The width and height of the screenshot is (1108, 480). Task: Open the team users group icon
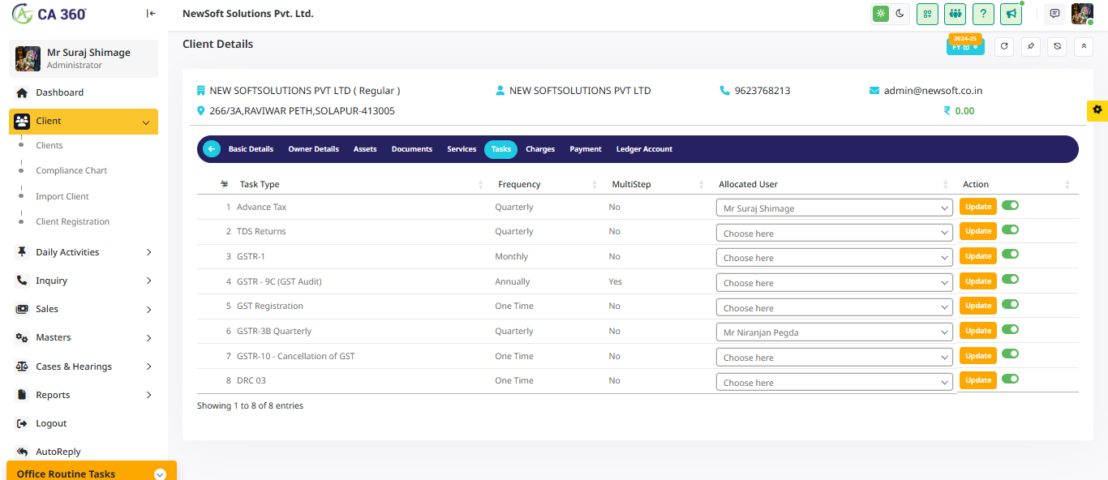[x=956, y=14]
